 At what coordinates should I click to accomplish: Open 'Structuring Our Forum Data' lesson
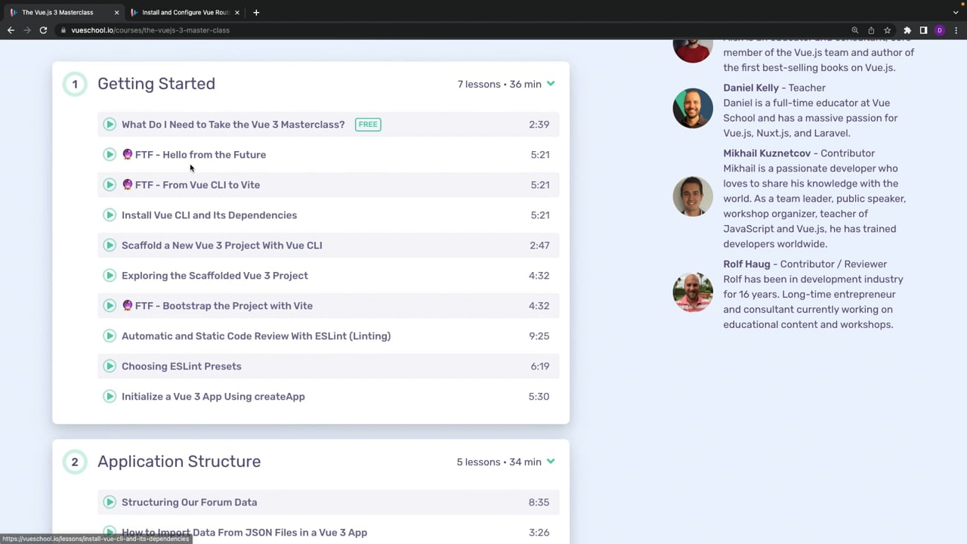pos(189,502)
